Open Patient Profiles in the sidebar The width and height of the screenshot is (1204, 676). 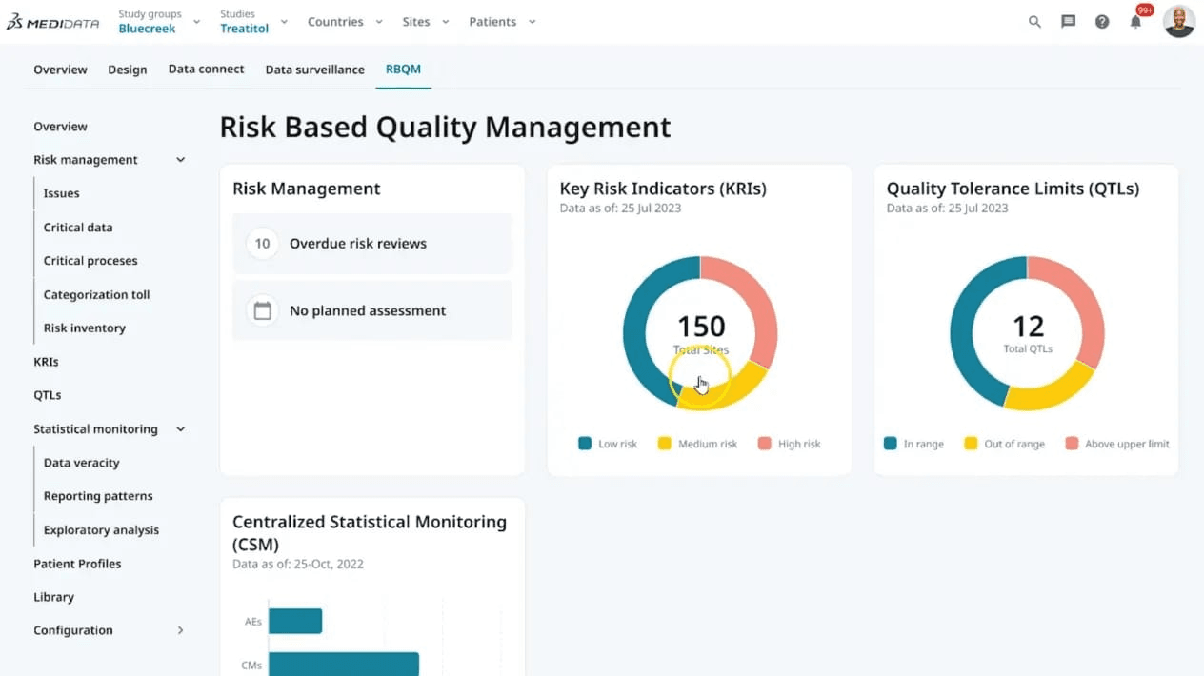click(x=77, y=564)
